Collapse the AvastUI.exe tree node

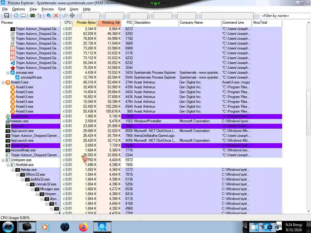pos(3,83)
